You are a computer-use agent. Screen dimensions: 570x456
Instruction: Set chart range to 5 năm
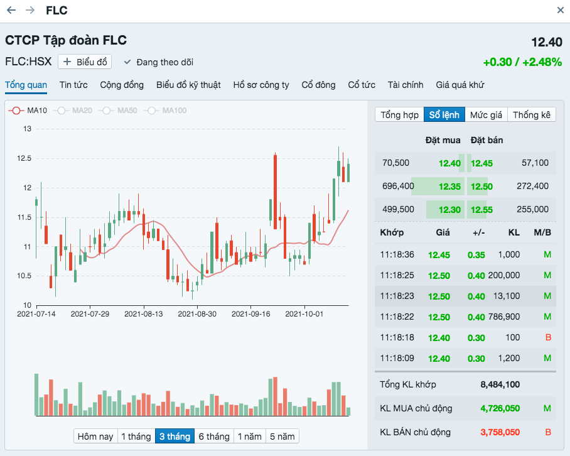click(282, 437)
